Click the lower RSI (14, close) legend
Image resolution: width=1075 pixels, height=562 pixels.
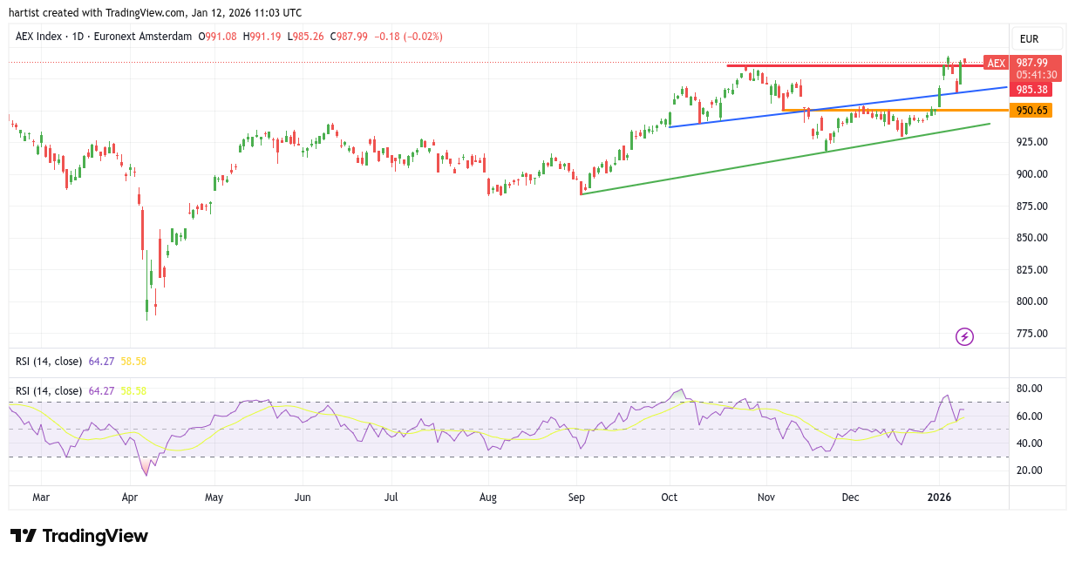pos(49,391)
